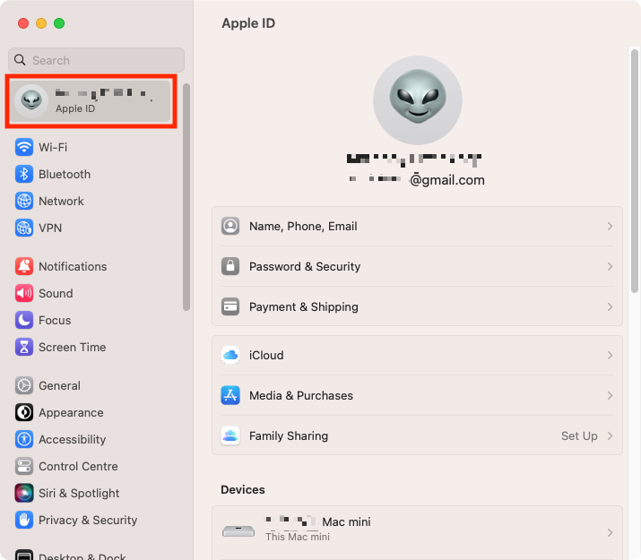Expand the iCloud row chevron
Image resolution: width=641 pixels, height=560 pixels.
[610, 355]
